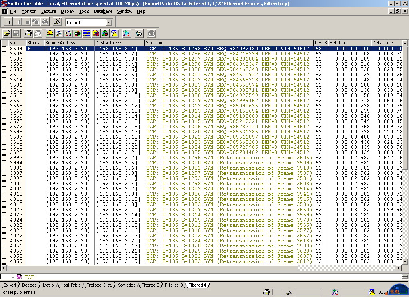Check the box for frame 3504
Image resolution: width=409 pixels, height=297 pixels.
(x=4, y=49)
